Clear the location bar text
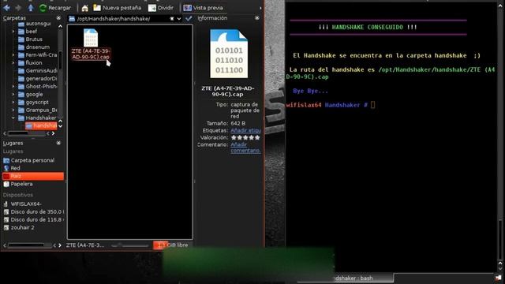505x284 pixels. click(172, 19)
